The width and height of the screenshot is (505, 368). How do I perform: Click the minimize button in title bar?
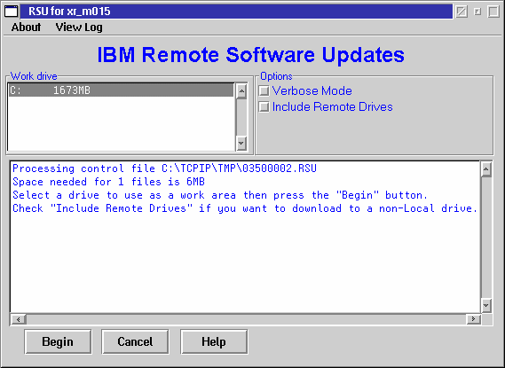[477, 12]
